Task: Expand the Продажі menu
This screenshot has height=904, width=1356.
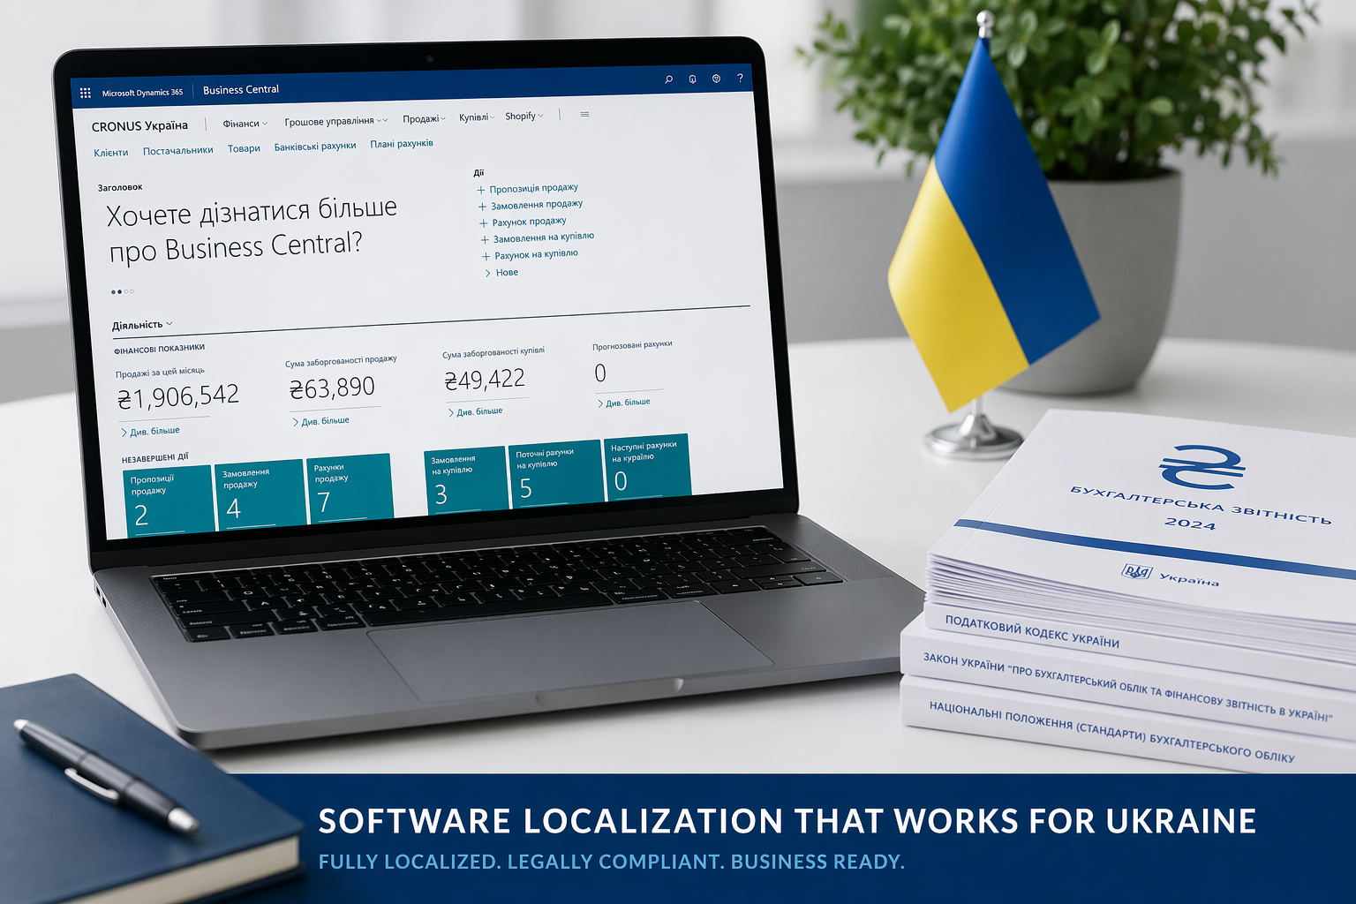Action: pyautogui.click(x=424, y=118)
